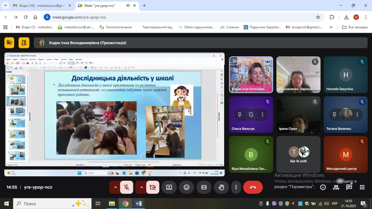Pin Ольга Вальчук's tile
The height and width of the screenshot is (209, 372).
click(239, 115)
